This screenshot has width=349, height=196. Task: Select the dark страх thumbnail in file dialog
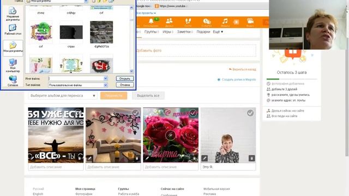(x=71, y=32)
